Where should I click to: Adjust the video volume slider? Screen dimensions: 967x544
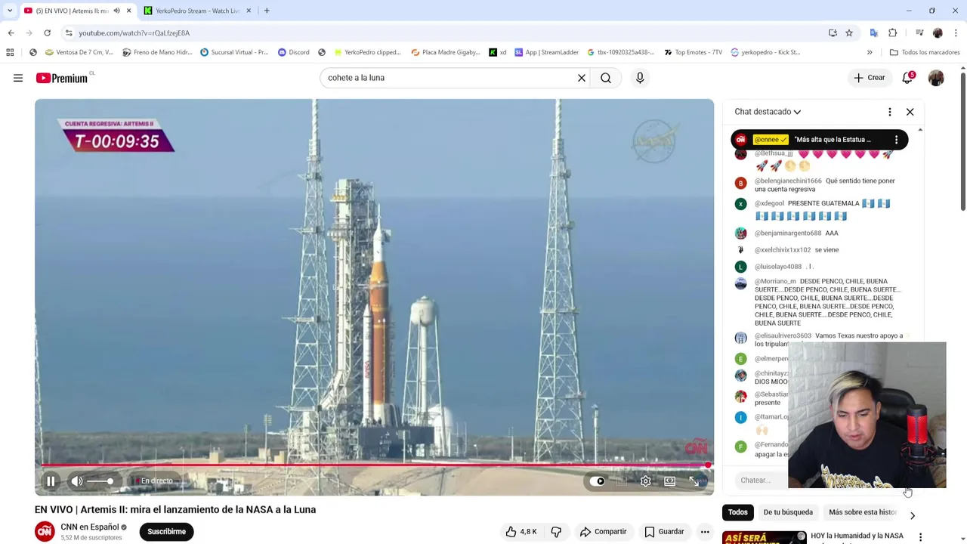(x=100, y=481)
